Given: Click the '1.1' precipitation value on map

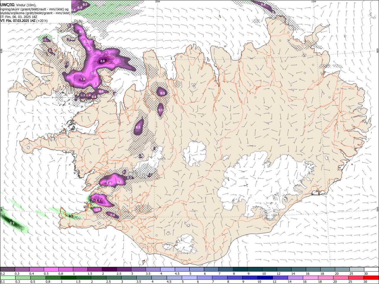Looking at the screenshot, I should pos(96,84).
